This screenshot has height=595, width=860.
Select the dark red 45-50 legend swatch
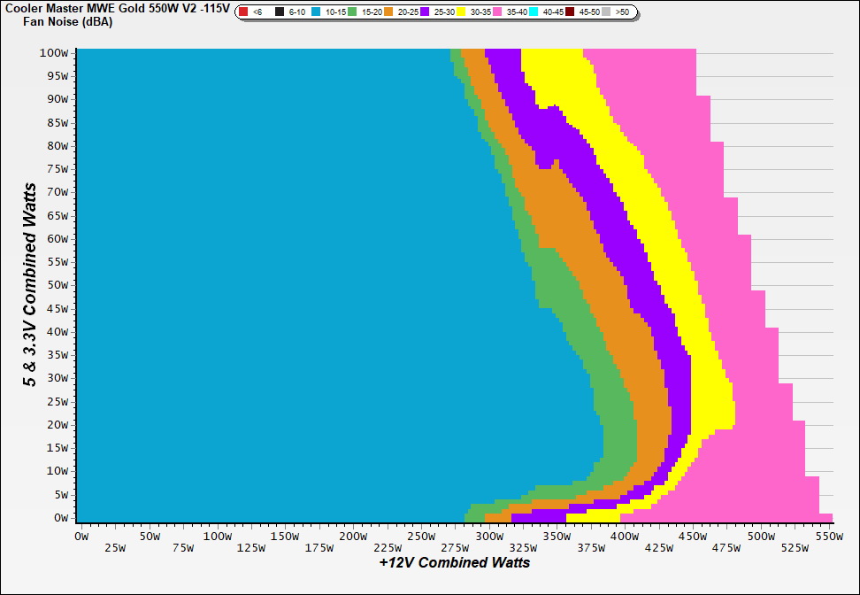(x=570, y=12)
